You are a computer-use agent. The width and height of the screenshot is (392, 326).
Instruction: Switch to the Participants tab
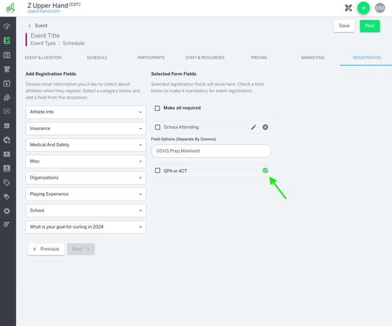151,58
